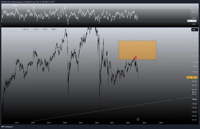200x129 pixels.
Task: Select the 2019 year label
Action: pos(49,123)
